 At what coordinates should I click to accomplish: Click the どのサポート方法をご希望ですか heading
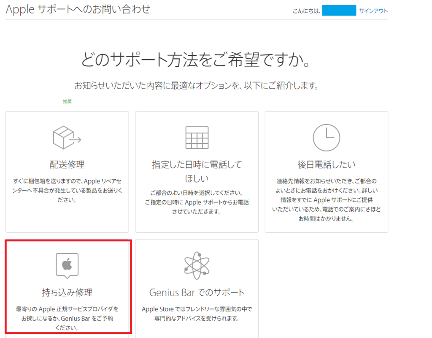coord(196,59)
